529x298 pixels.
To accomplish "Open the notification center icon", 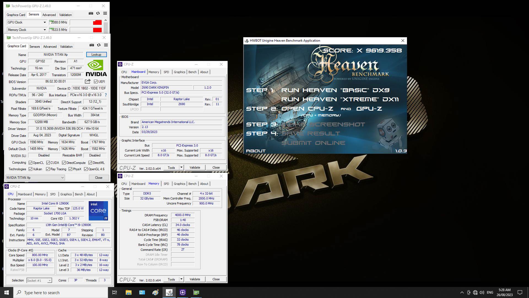I will pyautogui.click(x=520, y=292).
